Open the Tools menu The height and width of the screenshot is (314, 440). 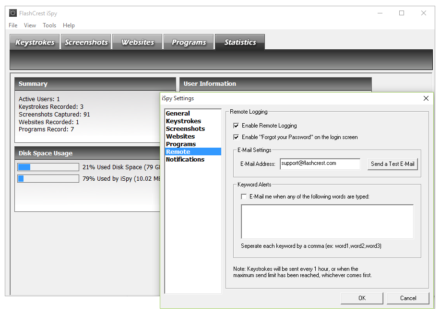49,25
